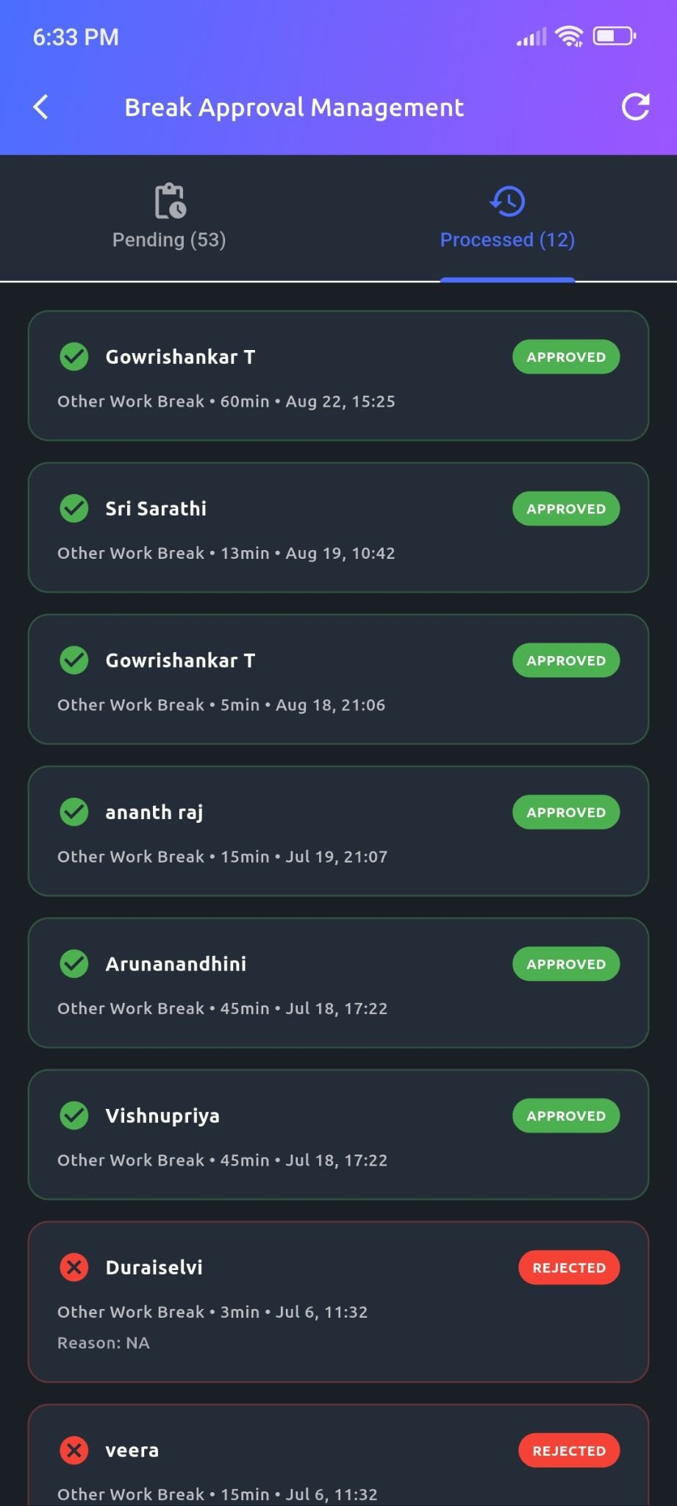
Task: Tap the Pending clipboard clock icon
Action: point(170,201)
